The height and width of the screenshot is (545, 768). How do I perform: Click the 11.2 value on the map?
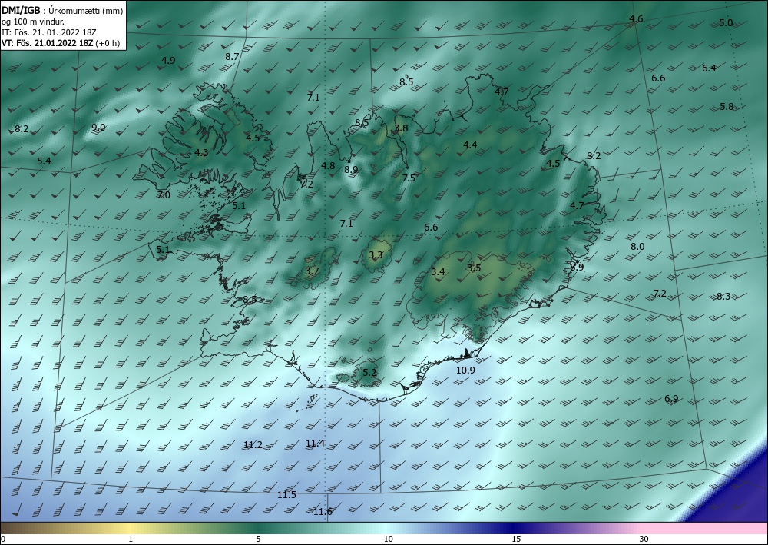253,445
